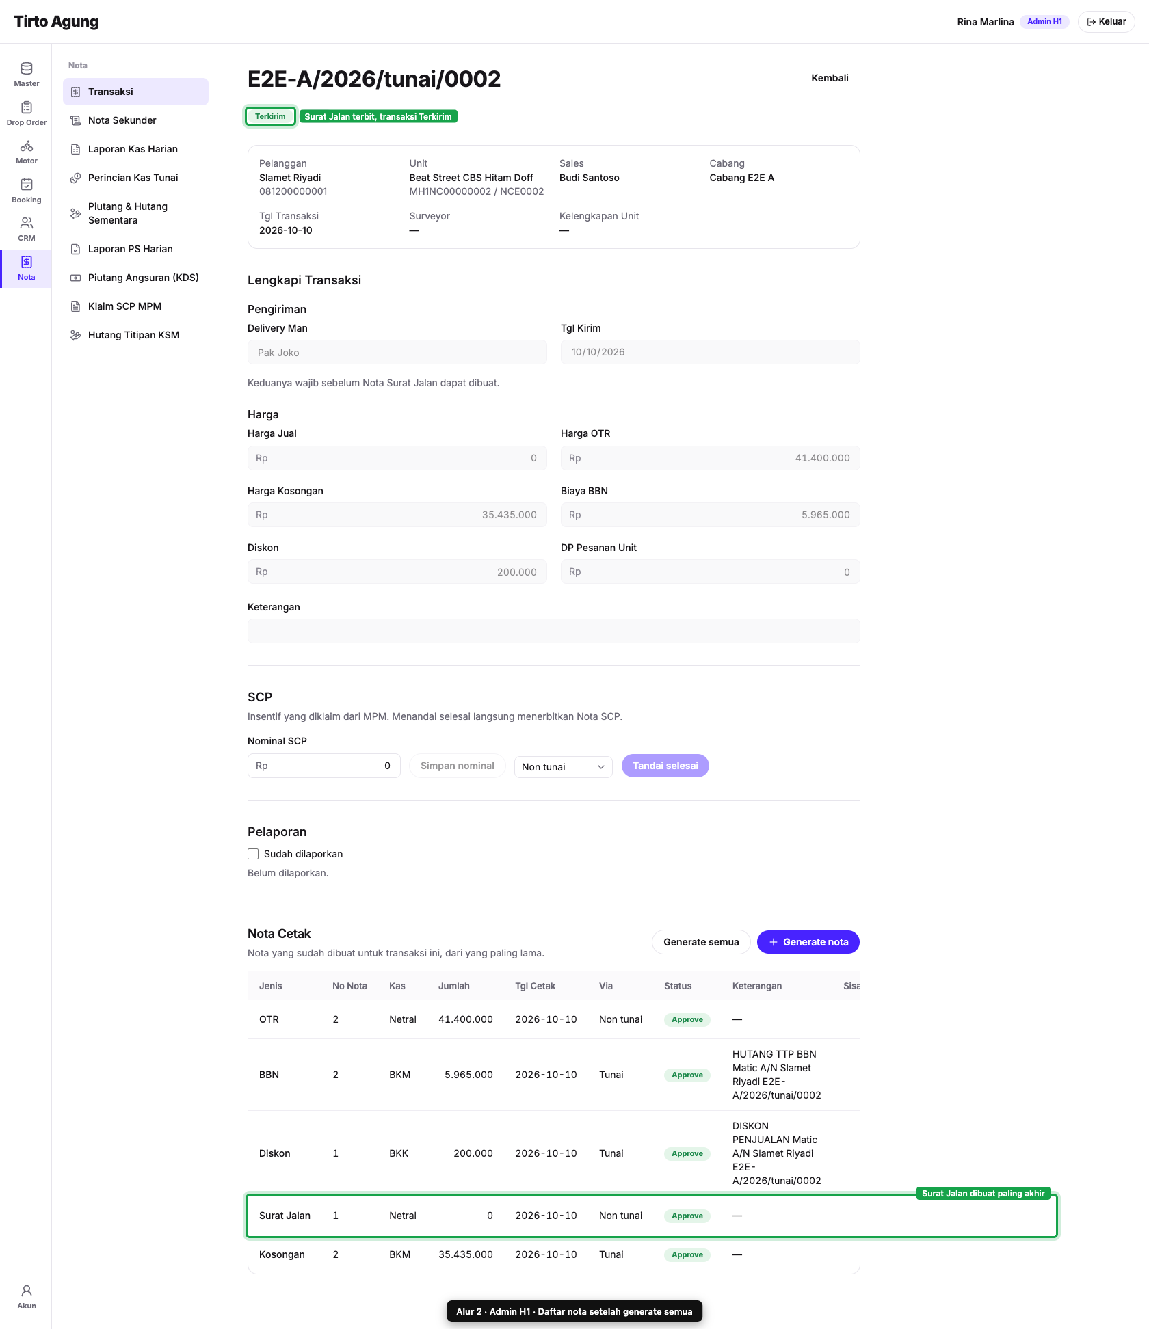Image resolution: width=1149 pixels, height=1329 pixels.
Task: Expand the Non tunai payment dropdown
Action: click(563, 766)
